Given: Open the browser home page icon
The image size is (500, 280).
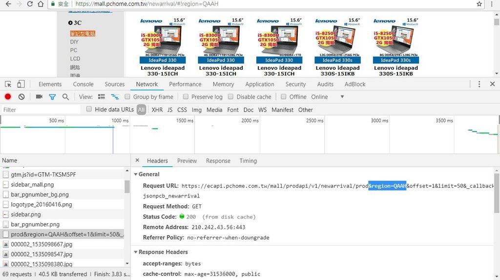Looking at the screenshot, I should [x=41, y=4].
